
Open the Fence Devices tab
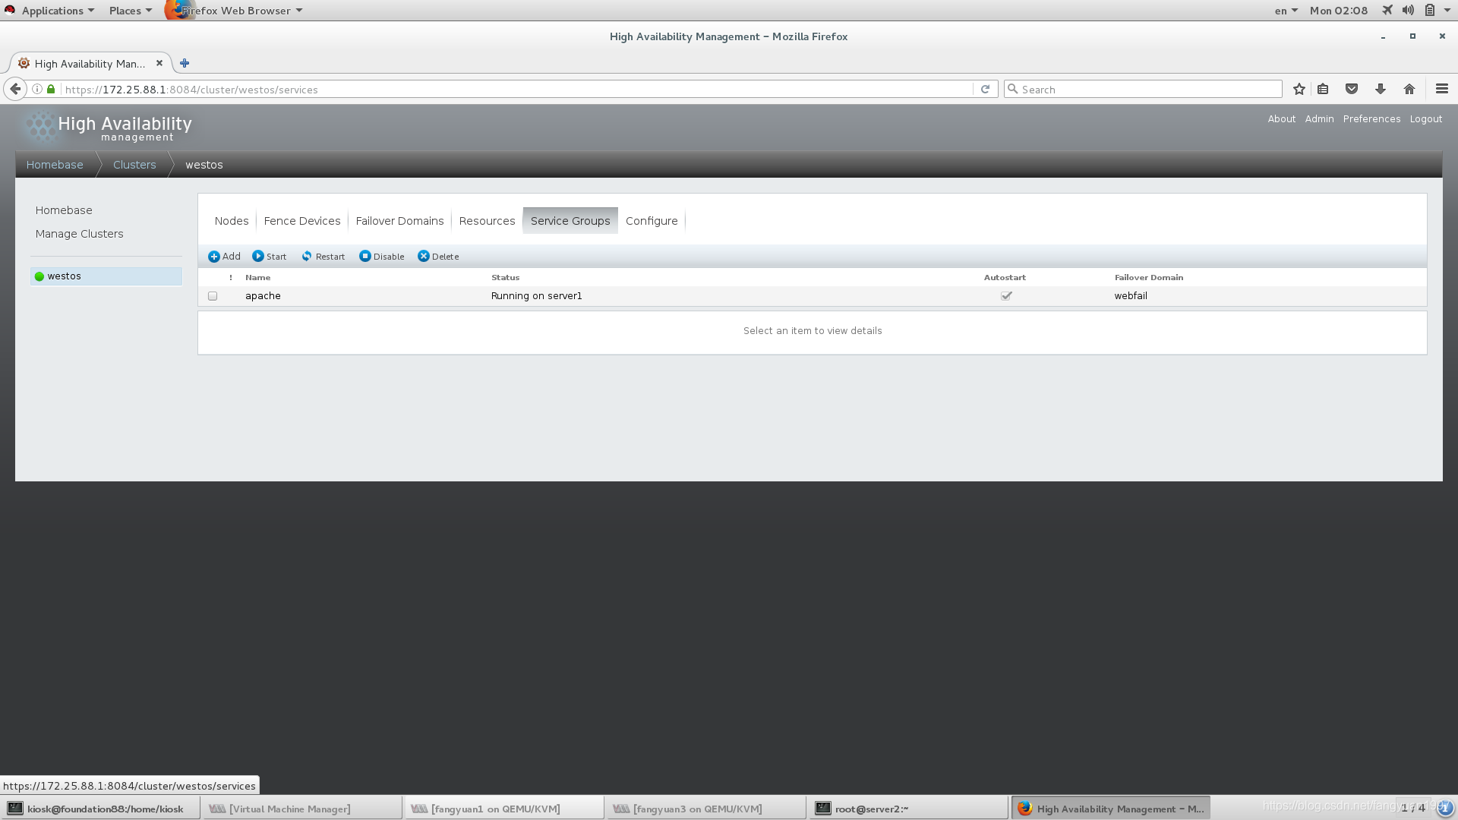click(302, 221)
